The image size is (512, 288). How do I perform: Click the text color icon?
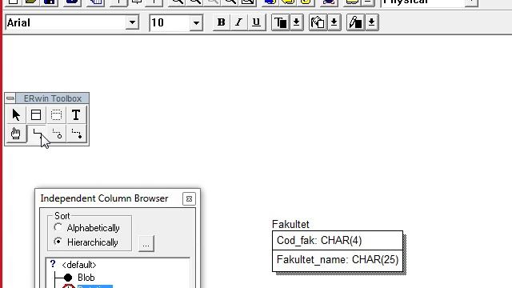[x=281, y=22]
